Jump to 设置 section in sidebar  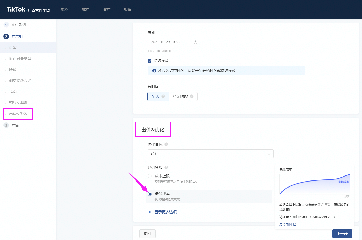28,48
